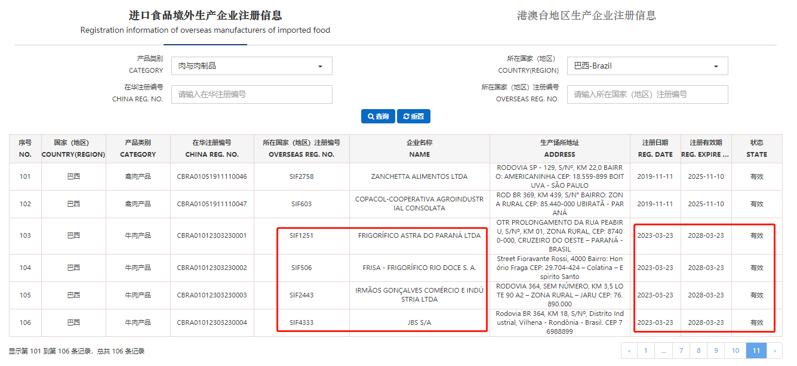This screenshot has width=797, height=366.
Task: Click the 重置 reset button
Action: click(413, 116)
